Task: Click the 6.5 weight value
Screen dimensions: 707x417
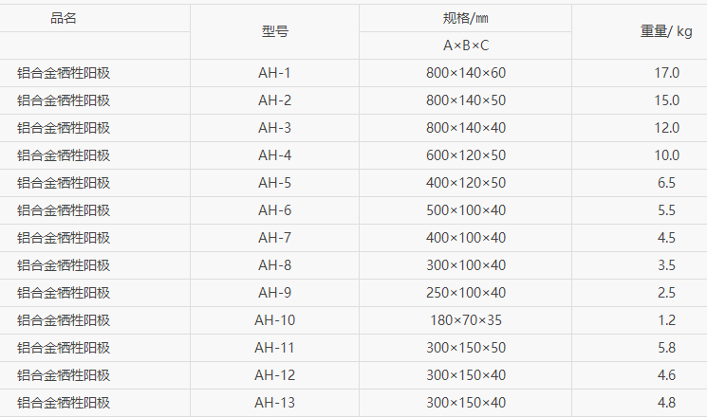Action: (x=667, y=183)
